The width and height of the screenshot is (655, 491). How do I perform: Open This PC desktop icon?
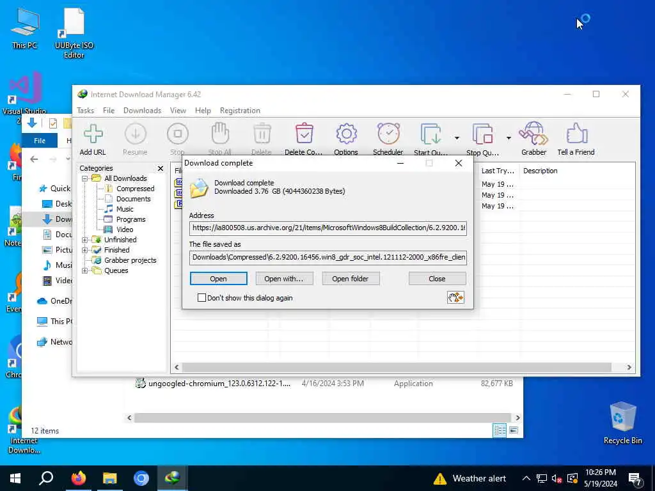pos(25,28)
